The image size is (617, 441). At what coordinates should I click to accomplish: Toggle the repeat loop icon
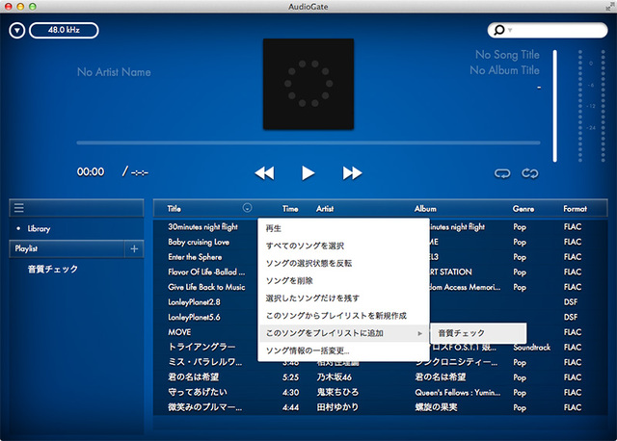tap(502, 173)
